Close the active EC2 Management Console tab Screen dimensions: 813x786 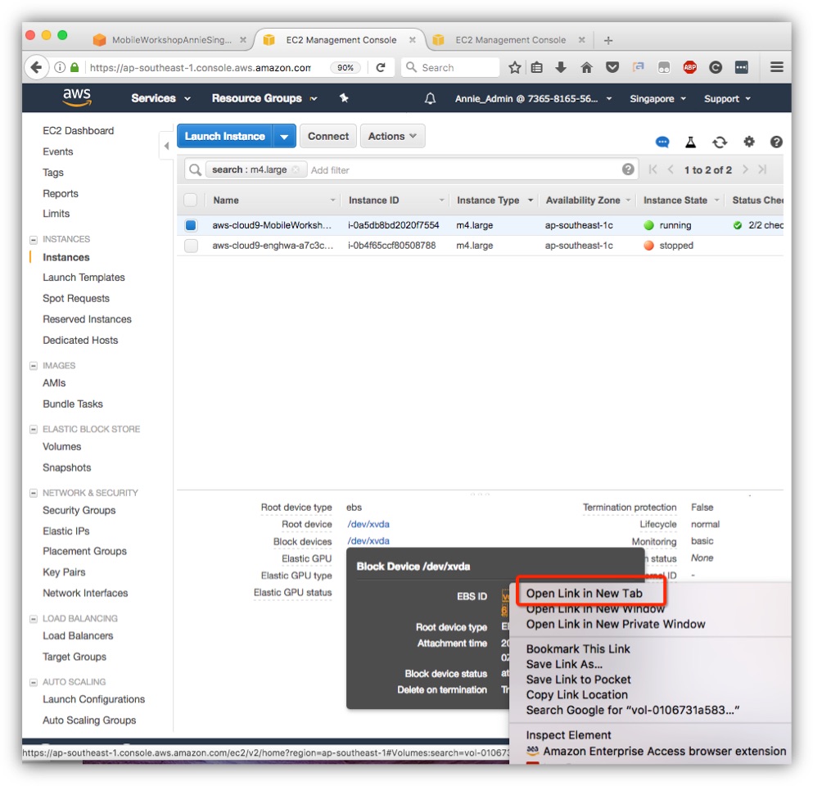[x=412, y=39]
